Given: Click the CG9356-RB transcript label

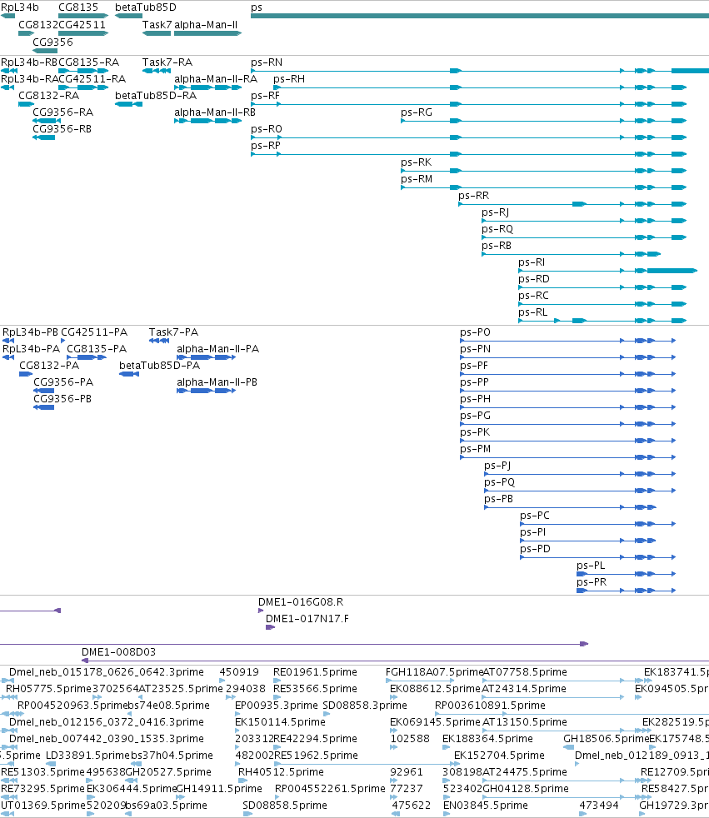Looking at the screenshot, I should pyautogui.click(x=62, y=129).
